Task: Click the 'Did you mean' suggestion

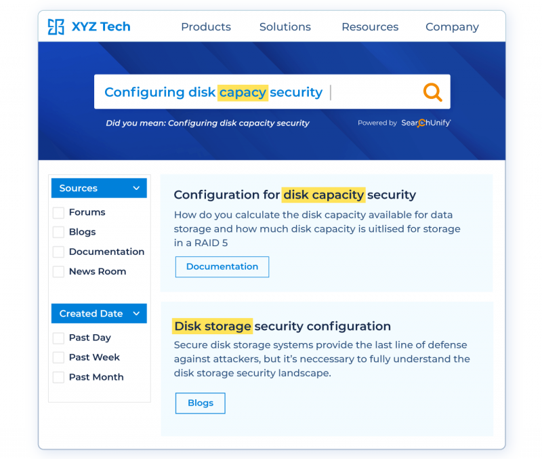Action: coord(207,123)
